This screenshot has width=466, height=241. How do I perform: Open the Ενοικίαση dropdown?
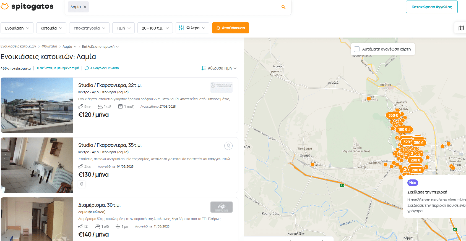(x=17, y=28)
